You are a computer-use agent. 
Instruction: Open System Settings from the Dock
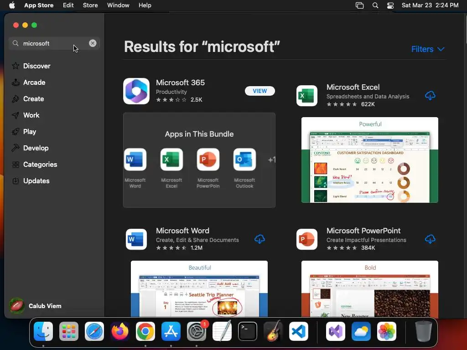tap(197, 331)
